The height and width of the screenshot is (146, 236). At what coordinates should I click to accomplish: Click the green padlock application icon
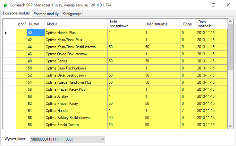click(5, 5)
